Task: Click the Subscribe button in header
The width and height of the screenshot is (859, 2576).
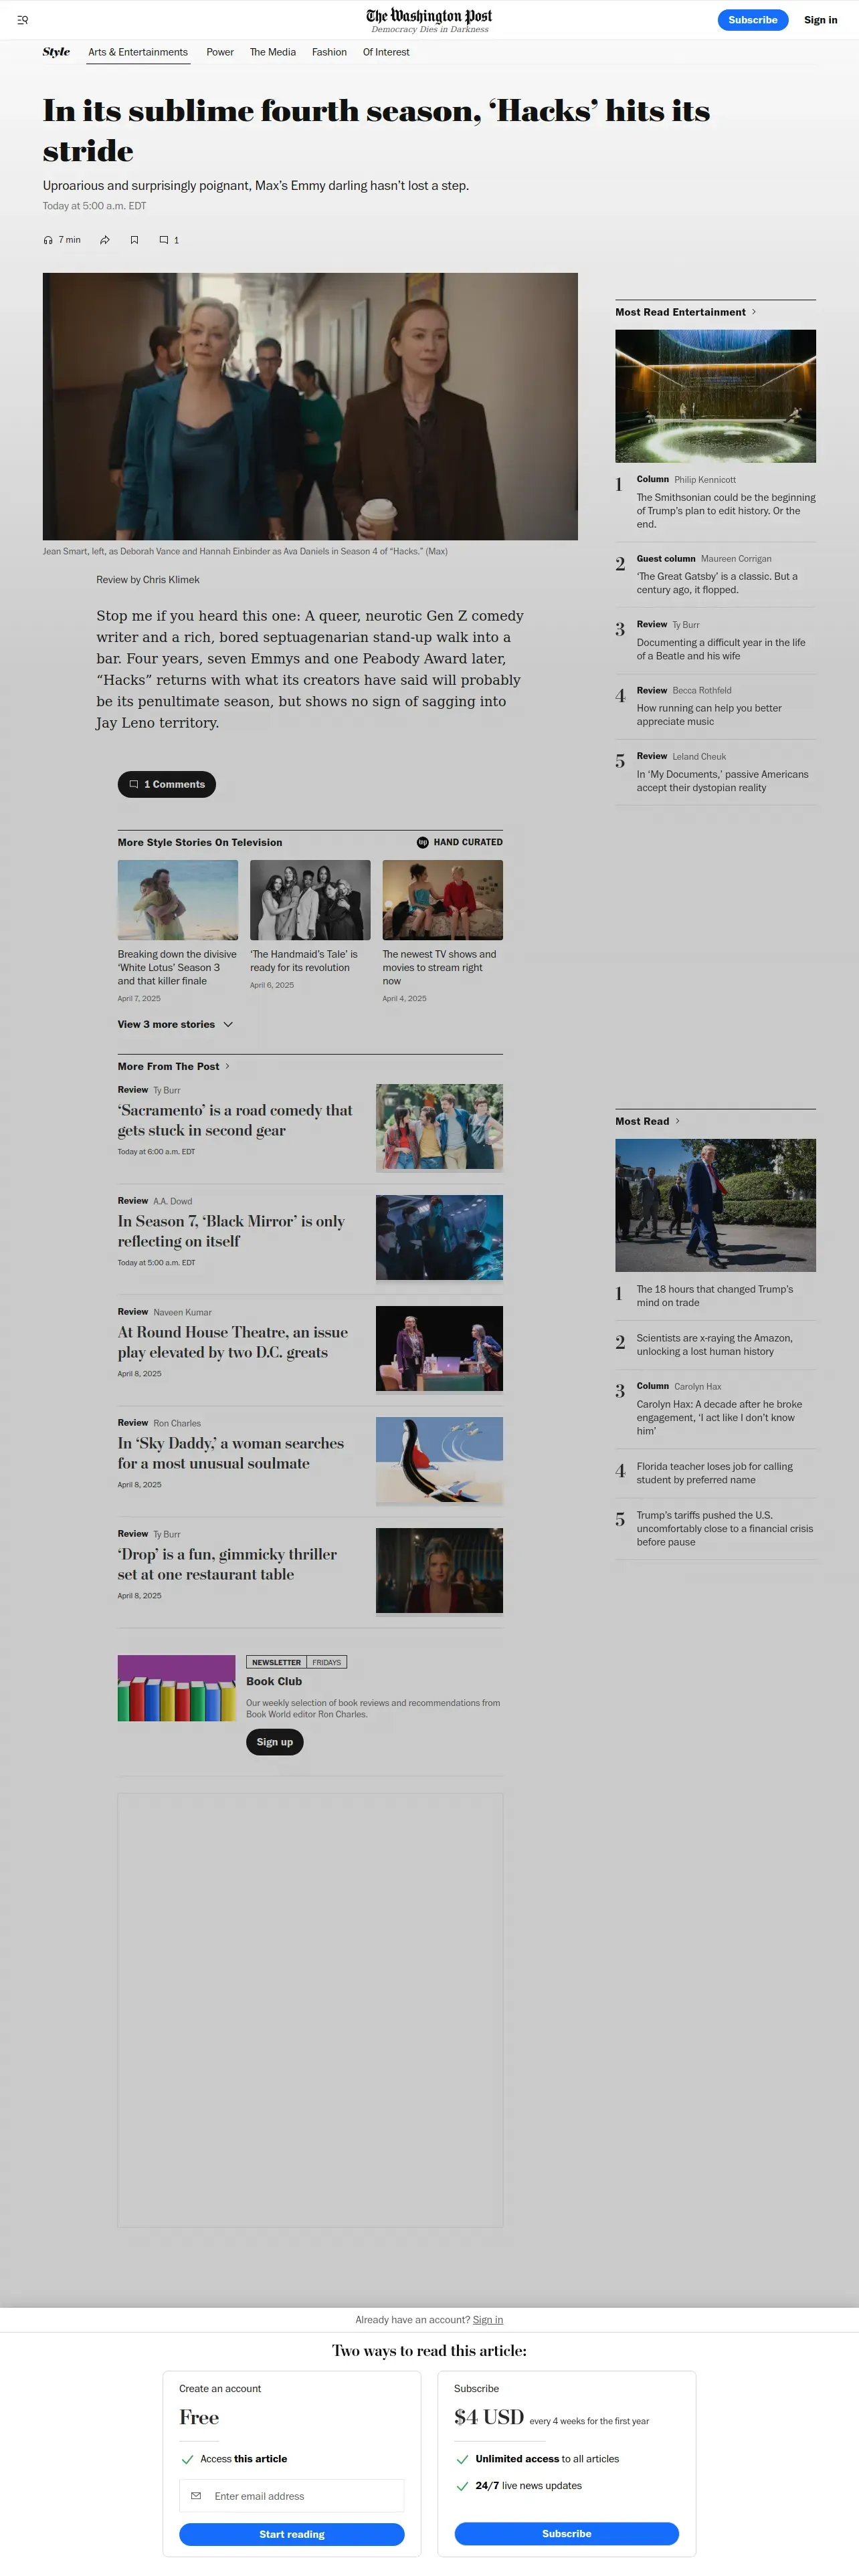Action: click(753, 20)
